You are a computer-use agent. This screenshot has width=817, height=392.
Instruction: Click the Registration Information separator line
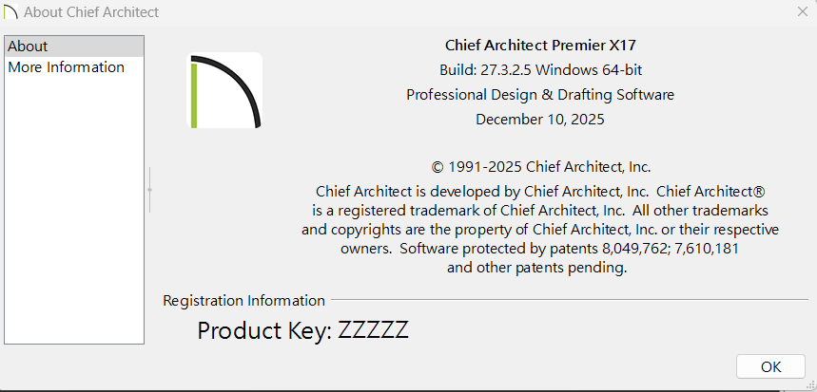pyautogui.click(x=571, y=300)
